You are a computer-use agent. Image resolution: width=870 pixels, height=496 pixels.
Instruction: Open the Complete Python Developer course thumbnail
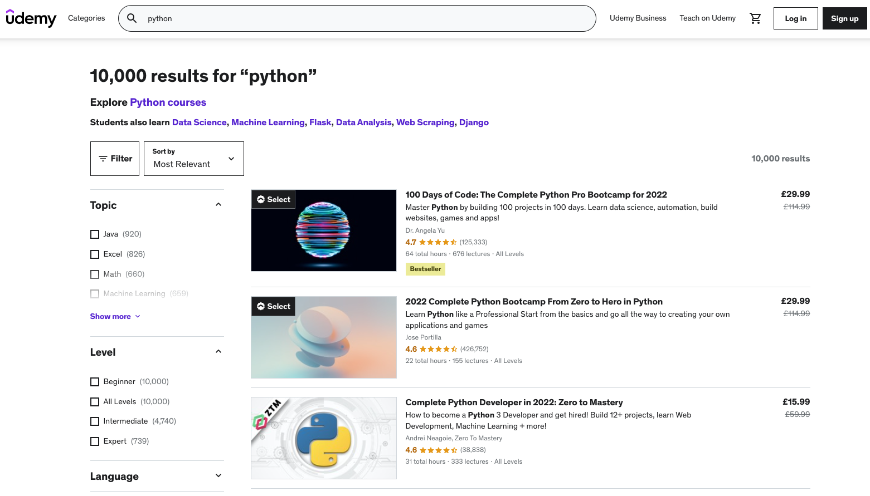(x=323, y=438)
